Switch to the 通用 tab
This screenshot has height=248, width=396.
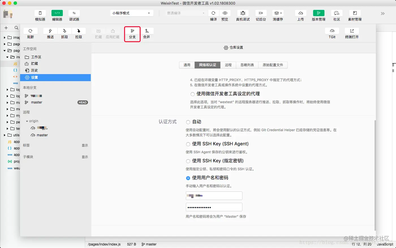(x=187, y=65)
